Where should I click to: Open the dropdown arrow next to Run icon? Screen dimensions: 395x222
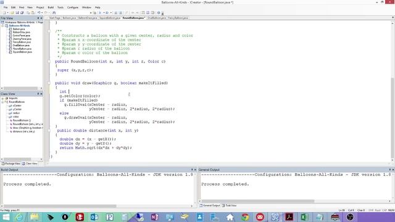tap(111, 13)
